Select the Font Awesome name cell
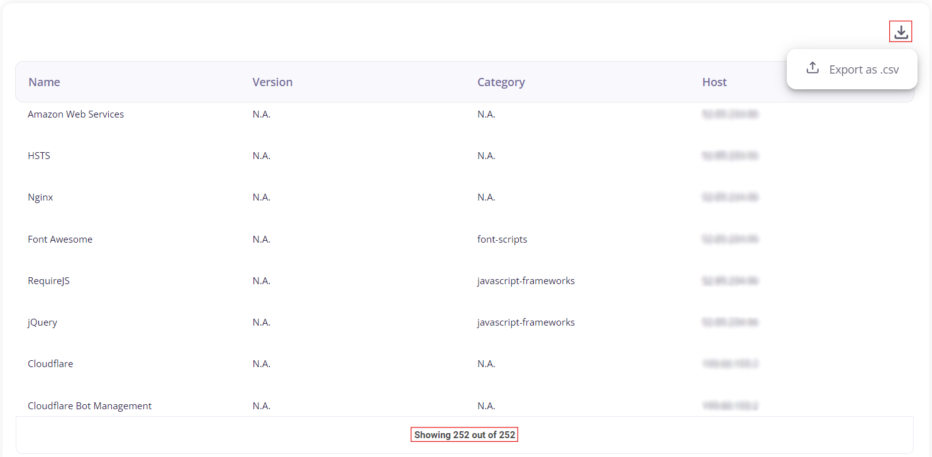This screenshot has width=932, height=457. (x=60, y=240)
